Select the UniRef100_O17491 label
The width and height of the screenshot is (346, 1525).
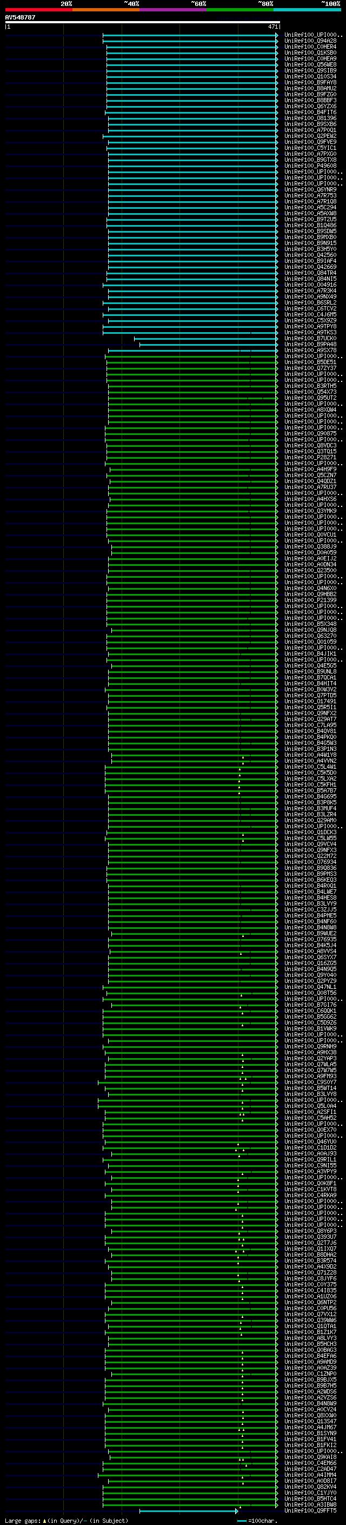310,701
